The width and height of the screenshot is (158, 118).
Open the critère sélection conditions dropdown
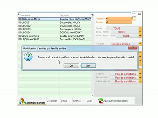tap(140, 81)
